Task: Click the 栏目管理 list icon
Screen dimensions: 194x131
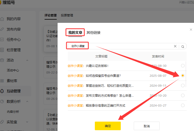Action: click(2, 50)
